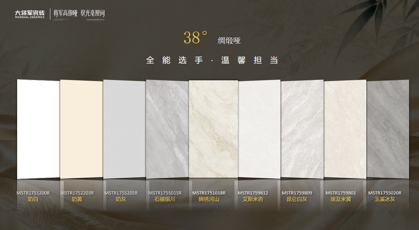Select the center 锦绣河山 beige marble tile
The width and height of the screenshot is (419, 230).
pyautogui.click(x=213, y=129)
